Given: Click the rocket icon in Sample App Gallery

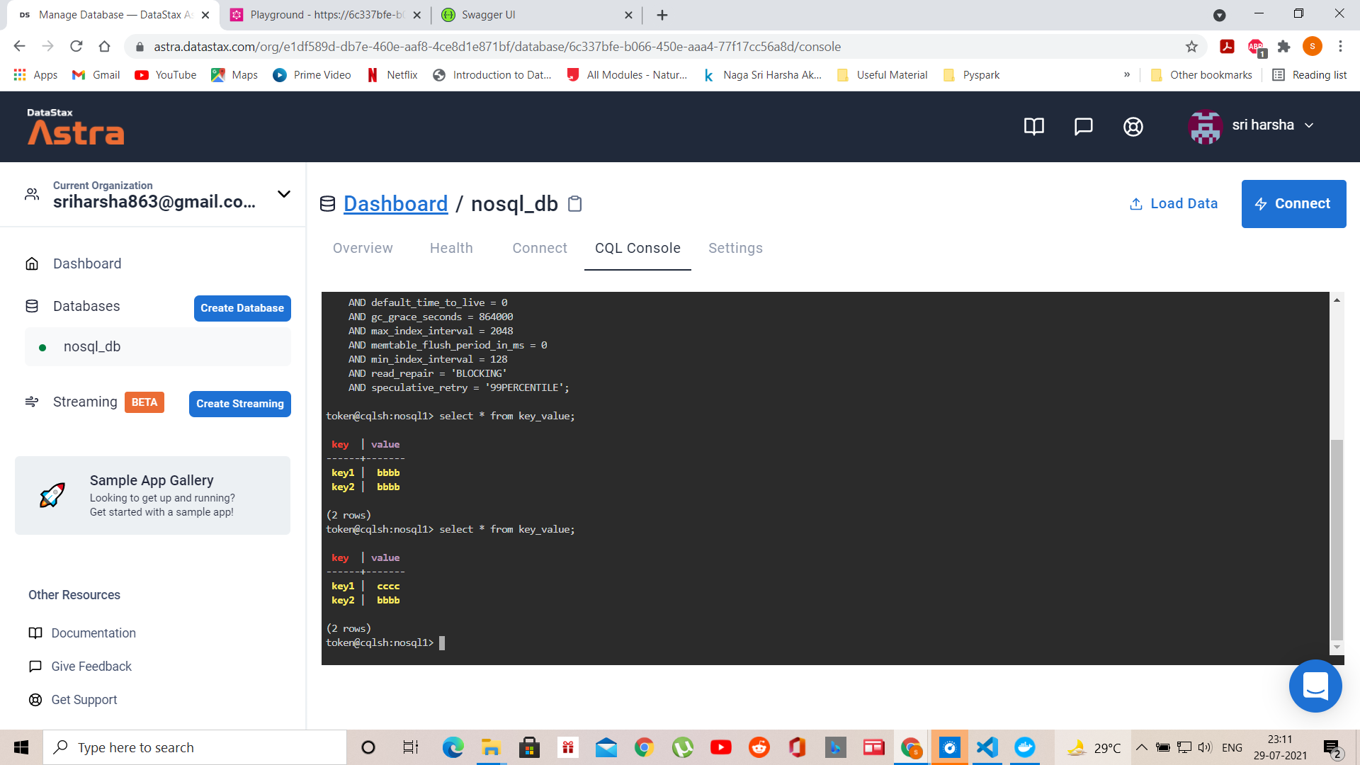Looking at the screenshot, I should (54, 495).
